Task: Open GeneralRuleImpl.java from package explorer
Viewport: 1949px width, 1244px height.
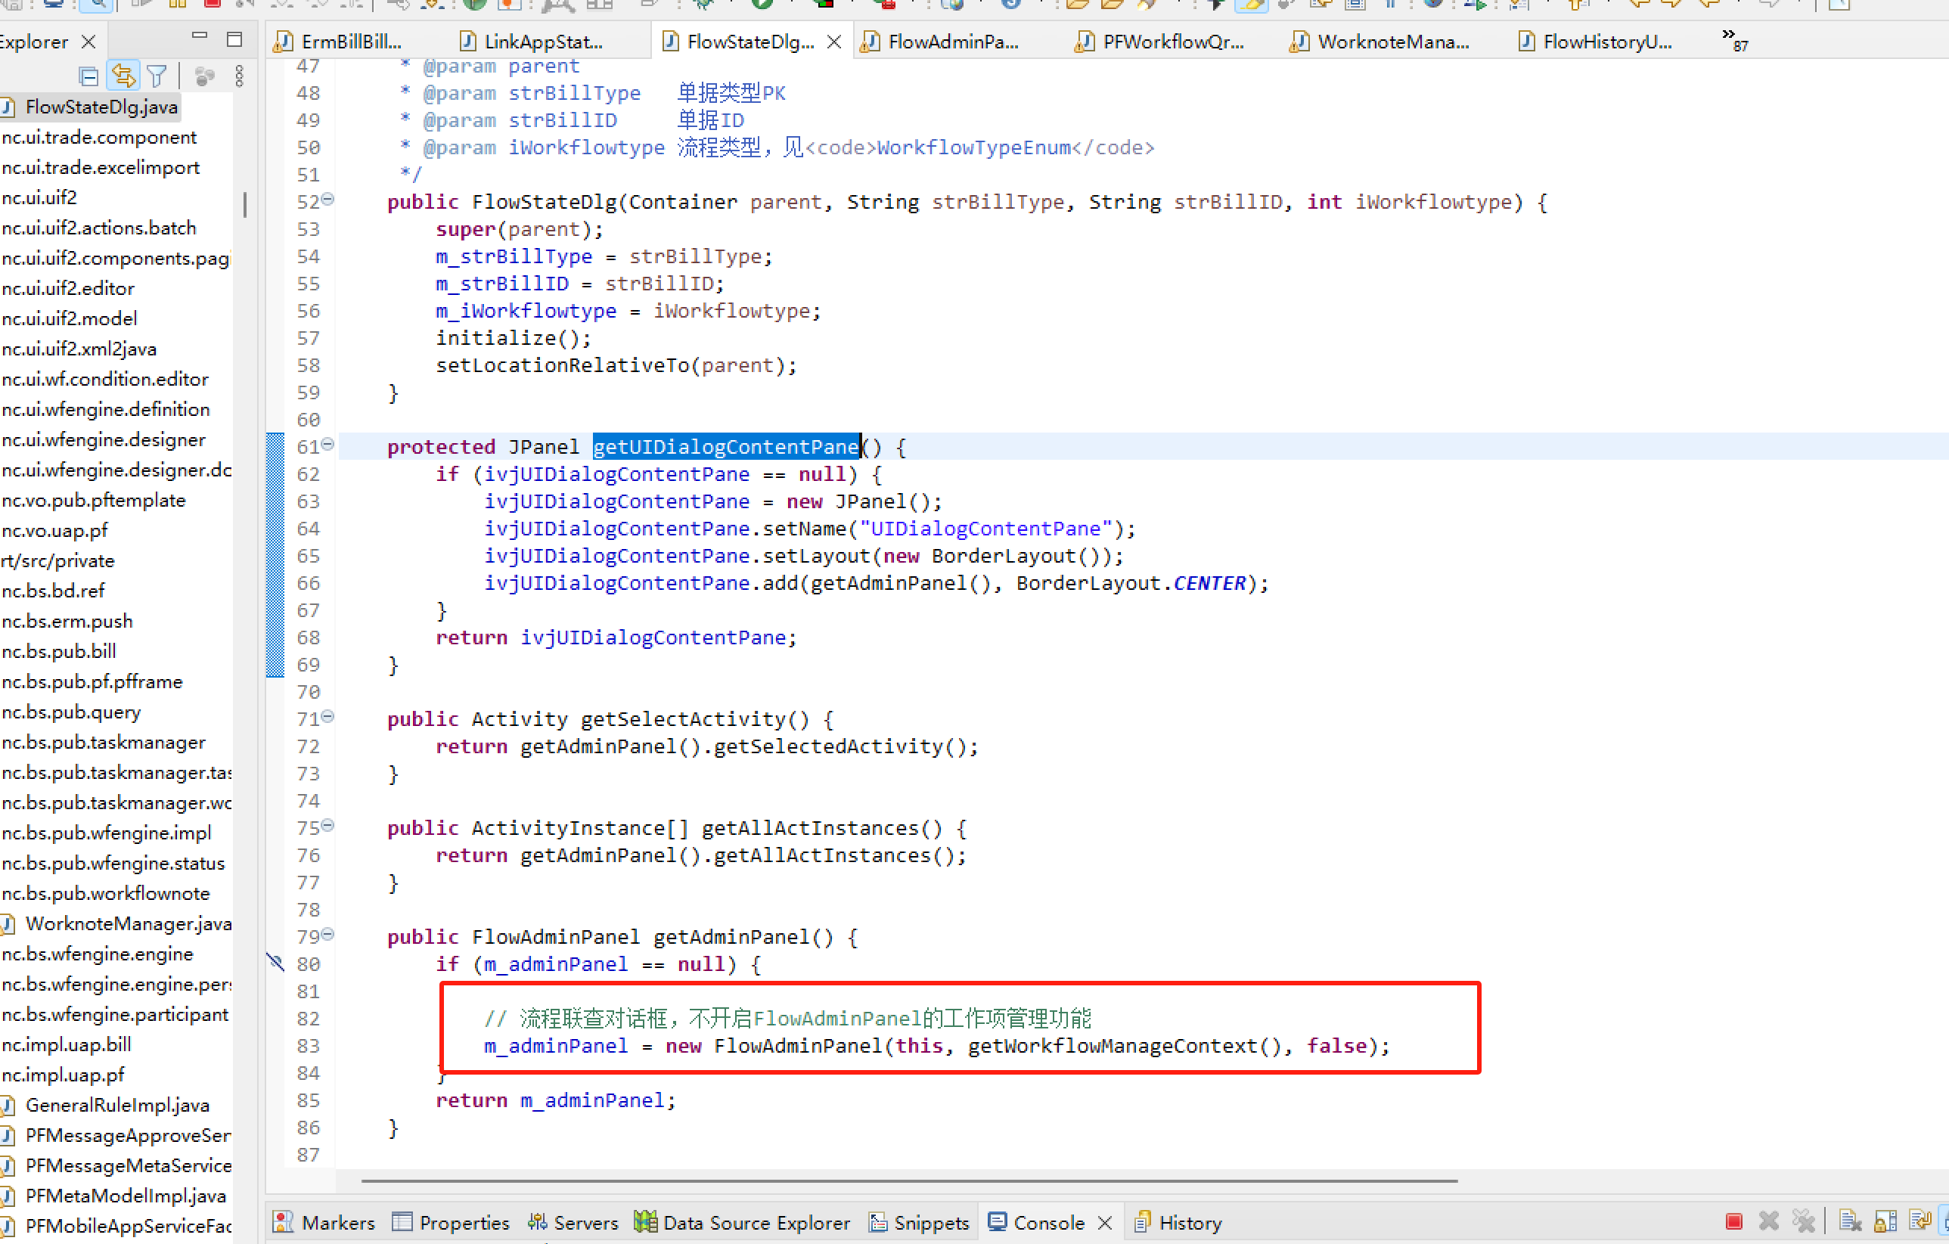Action: (x=117, y=1105)
